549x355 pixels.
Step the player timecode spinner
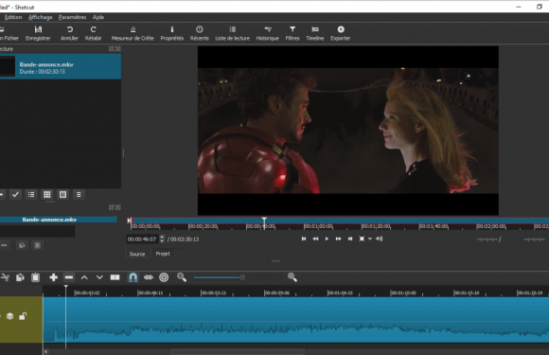(162, 240)
